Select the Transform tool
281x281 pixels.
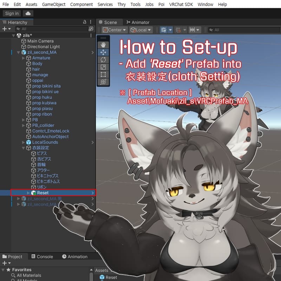(103, 81)
